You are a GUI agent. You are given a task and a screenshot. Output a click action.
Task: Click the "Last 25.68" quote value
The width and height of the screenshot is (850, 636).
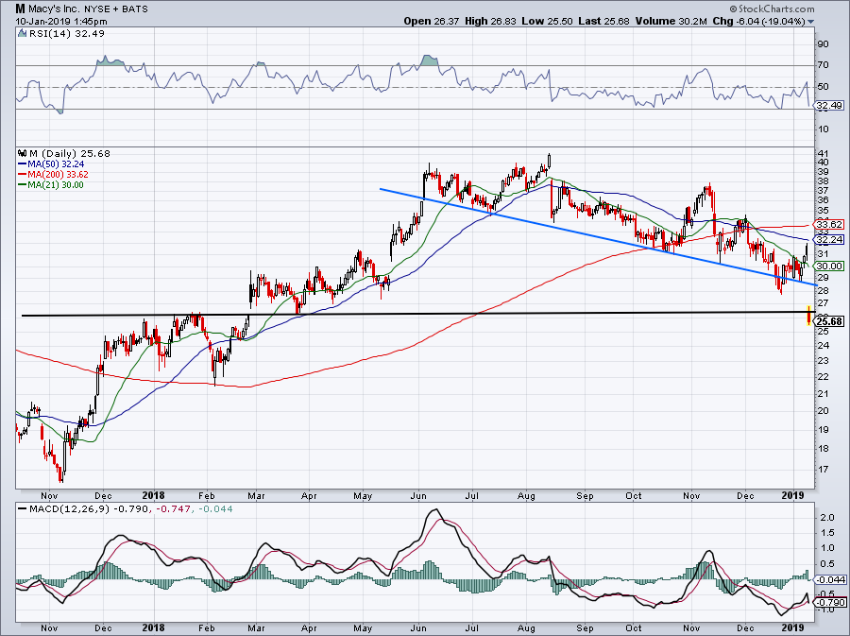coord(603,21)
